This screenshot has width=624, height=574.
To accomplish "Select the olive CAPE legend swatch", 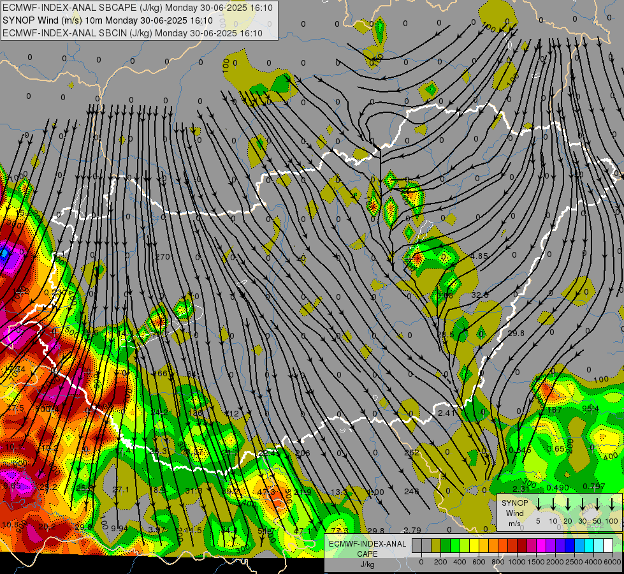I will pos(436,545).
